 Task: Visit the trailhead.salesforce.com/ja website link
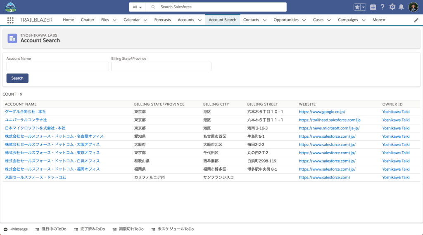[x=330, y=120]
